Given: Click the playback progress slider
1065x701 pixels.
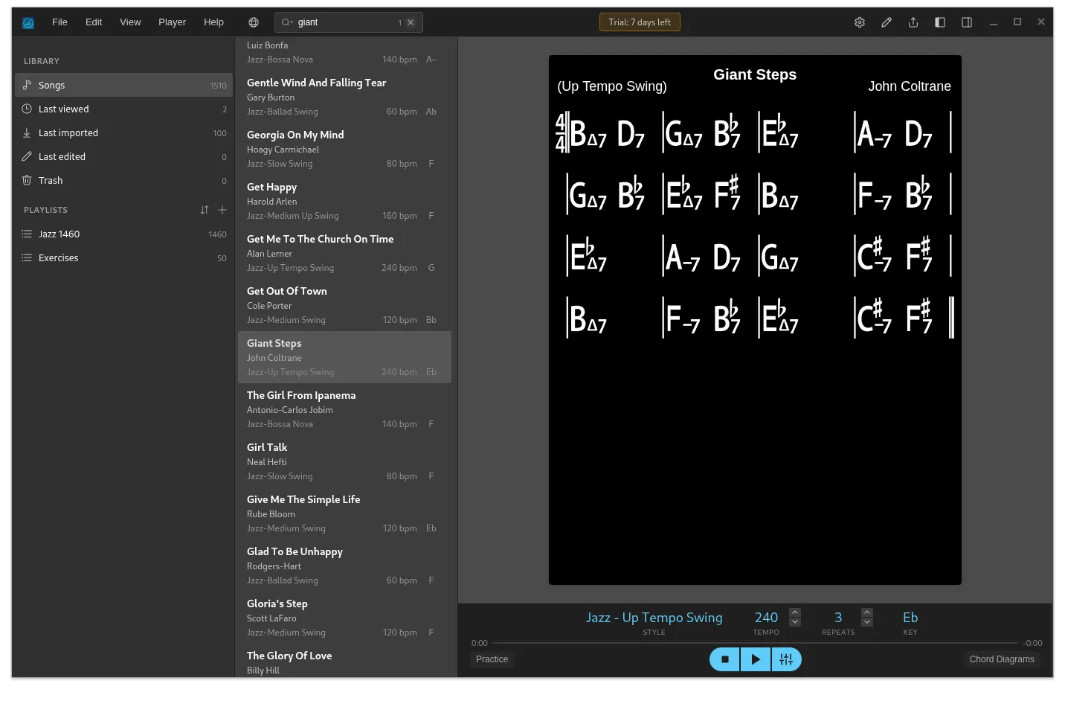Looking at the screenshot, I should 755,643.
